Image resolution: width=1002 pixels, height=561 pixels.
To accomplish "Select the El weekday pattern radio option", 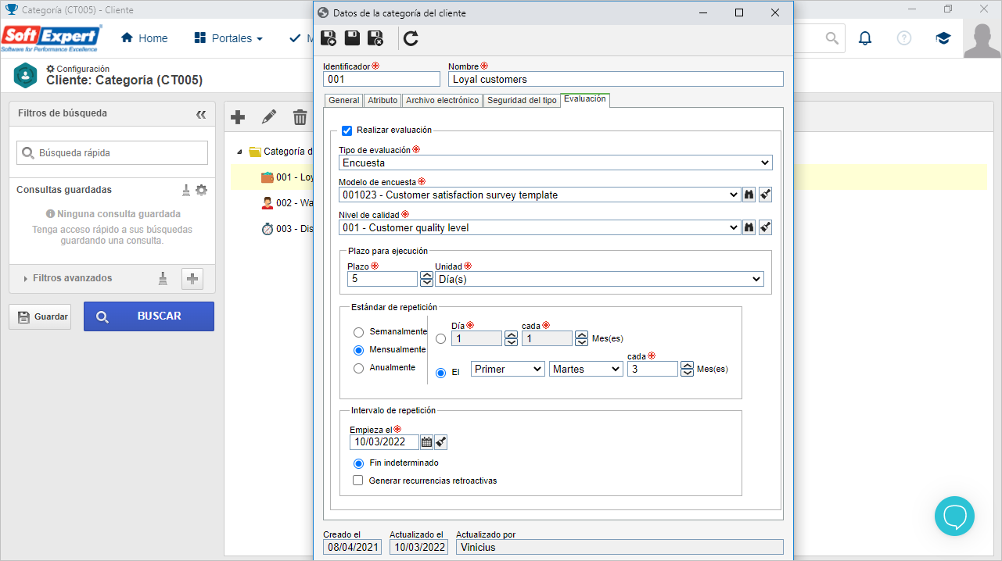I will (441, 373).
